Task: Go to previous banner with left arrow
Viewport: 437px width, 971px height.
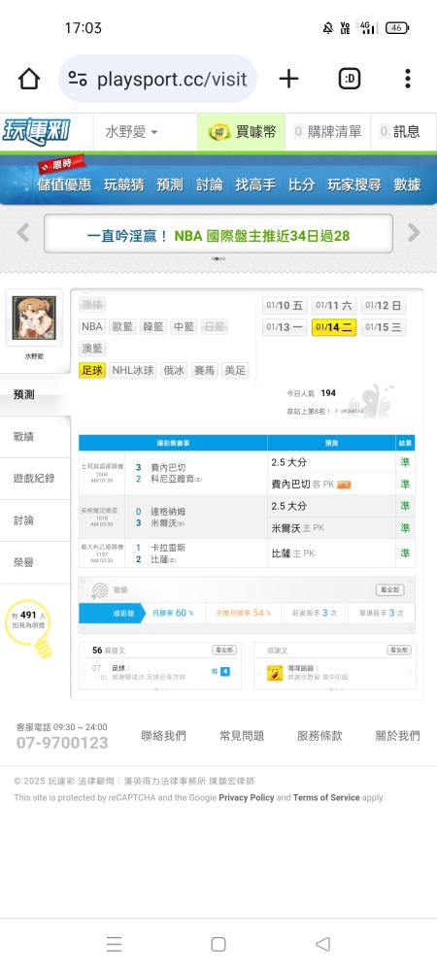Action: pyautogui.click(x=23, y=233)
